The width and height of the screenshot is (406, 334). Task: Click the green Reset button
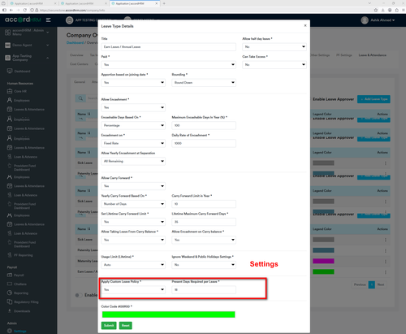pos(126,325)
